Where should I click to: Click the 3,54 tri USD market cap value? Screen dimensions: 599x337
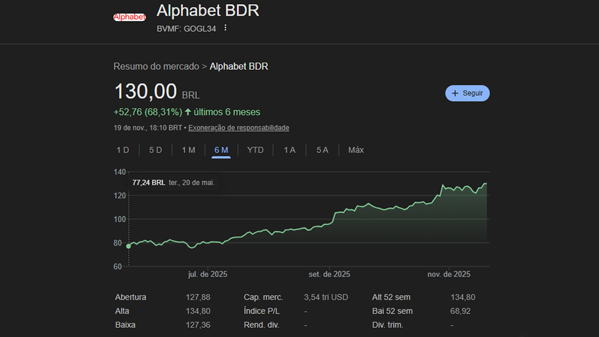(326, 297)
